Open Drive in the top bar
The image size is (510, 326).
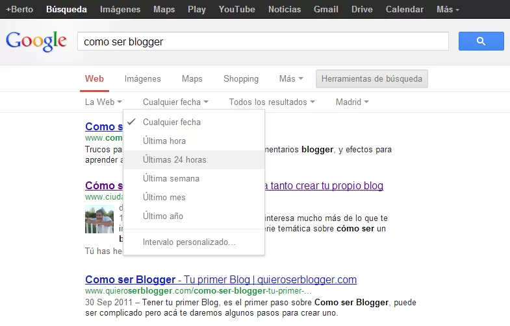point(362,9)
